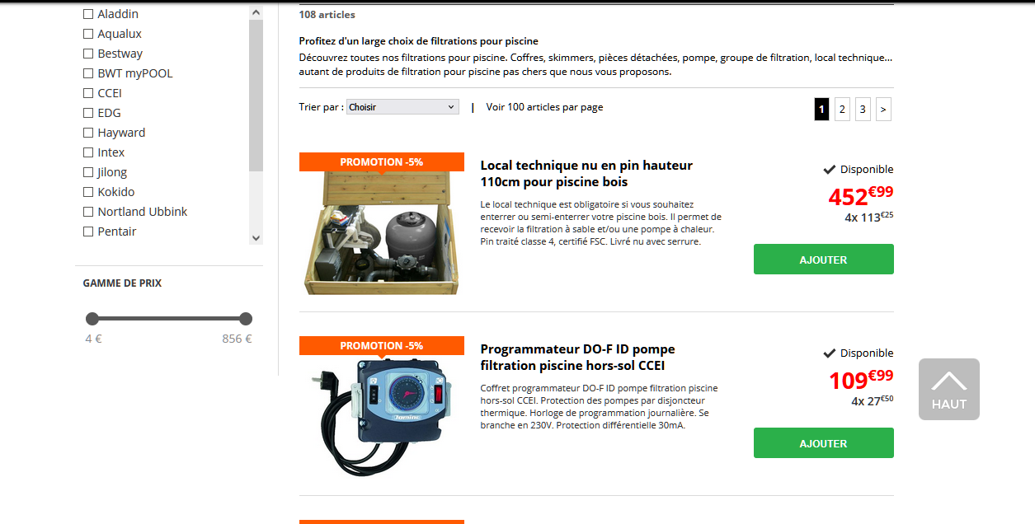Go to page 2 of results
Screen dimensions: 1035x524
pos(842,109)
